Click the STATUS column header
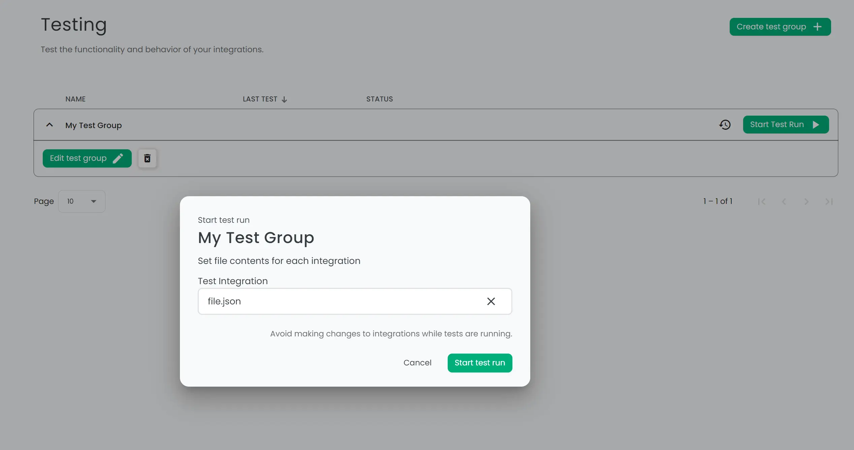This screenshot has width=854, height=450. [379, 99]
